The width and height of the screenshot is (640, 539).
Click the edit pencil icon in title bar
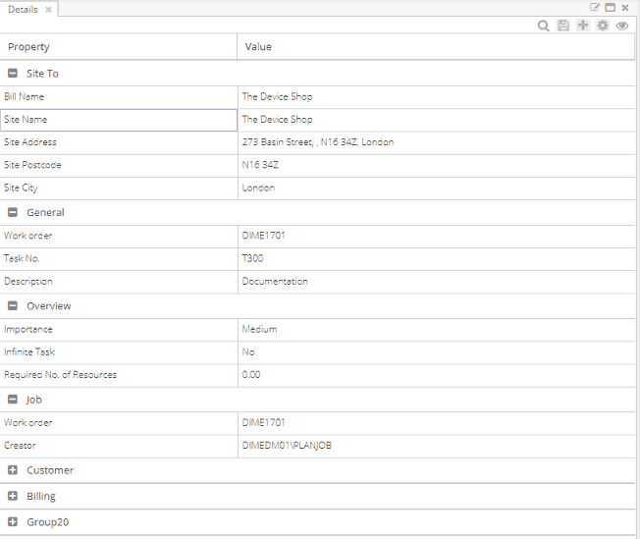pos(595,7)
